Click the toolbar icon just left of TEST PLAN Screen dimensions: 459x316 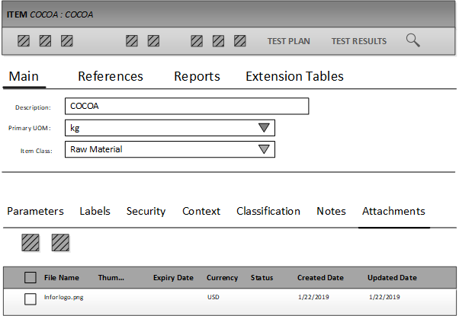(x=240, y=41)
